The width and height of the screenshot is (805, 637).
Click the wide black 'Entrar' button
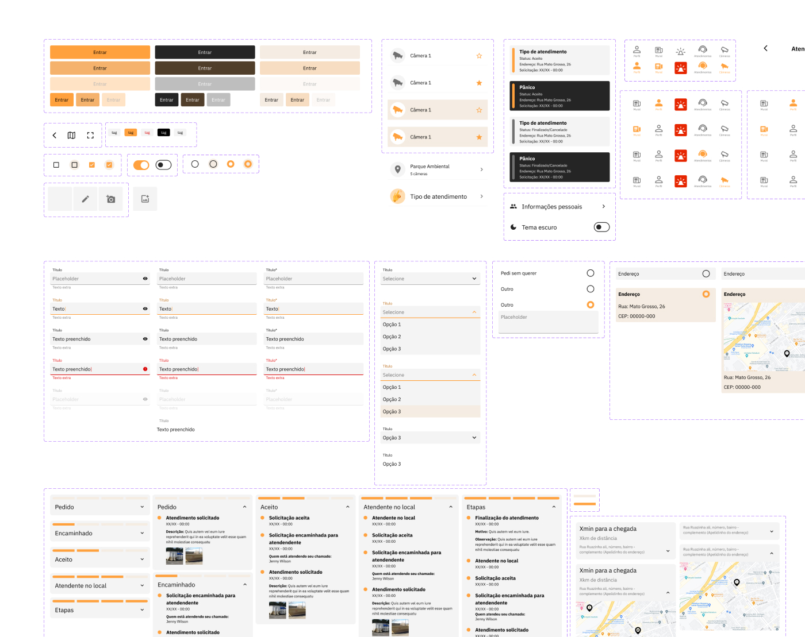(x=205, y=52)
